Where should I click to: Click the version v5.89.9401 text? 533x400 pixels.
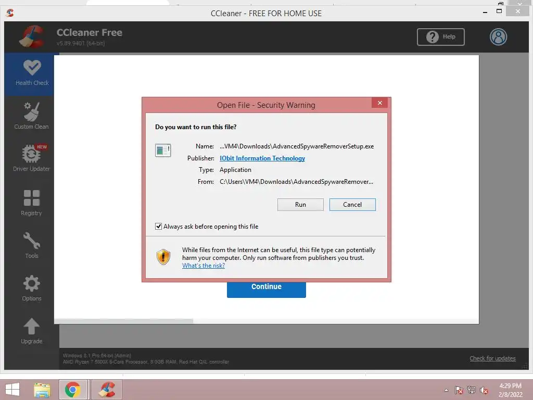tap(81, 43)
